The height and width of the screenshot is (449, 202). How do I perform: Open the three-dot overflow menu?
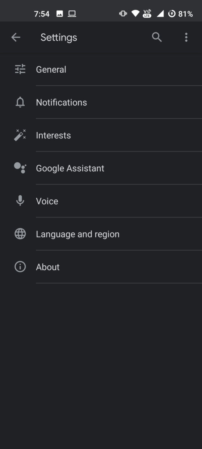point(186,37)
